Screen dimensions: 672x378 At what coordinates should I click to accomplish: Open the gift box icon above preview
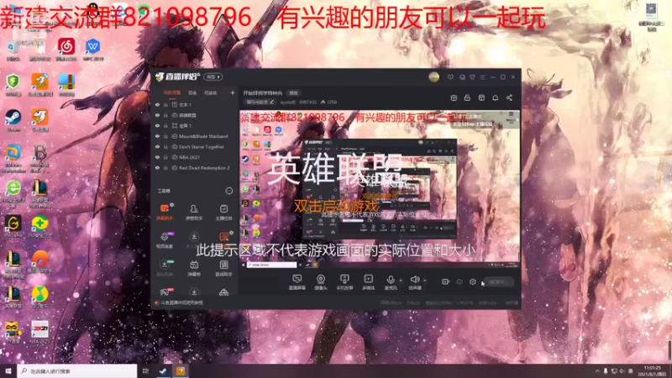454,97
